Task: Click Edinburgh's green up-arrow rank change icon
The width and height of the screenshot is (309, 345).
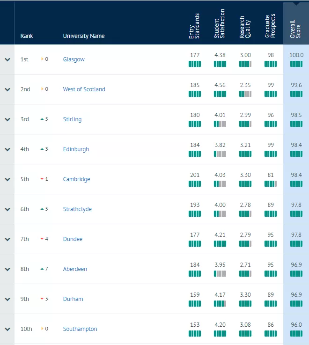Action: 42,149
